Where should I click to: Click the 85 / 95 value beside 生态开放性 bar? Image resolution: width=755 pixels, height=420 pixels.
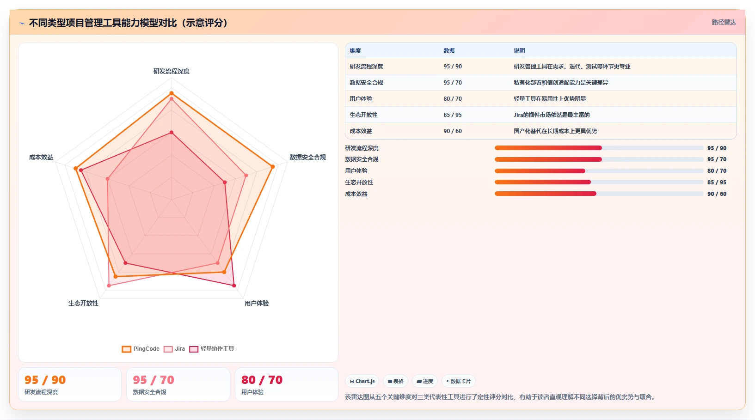(x=717, y=183)
